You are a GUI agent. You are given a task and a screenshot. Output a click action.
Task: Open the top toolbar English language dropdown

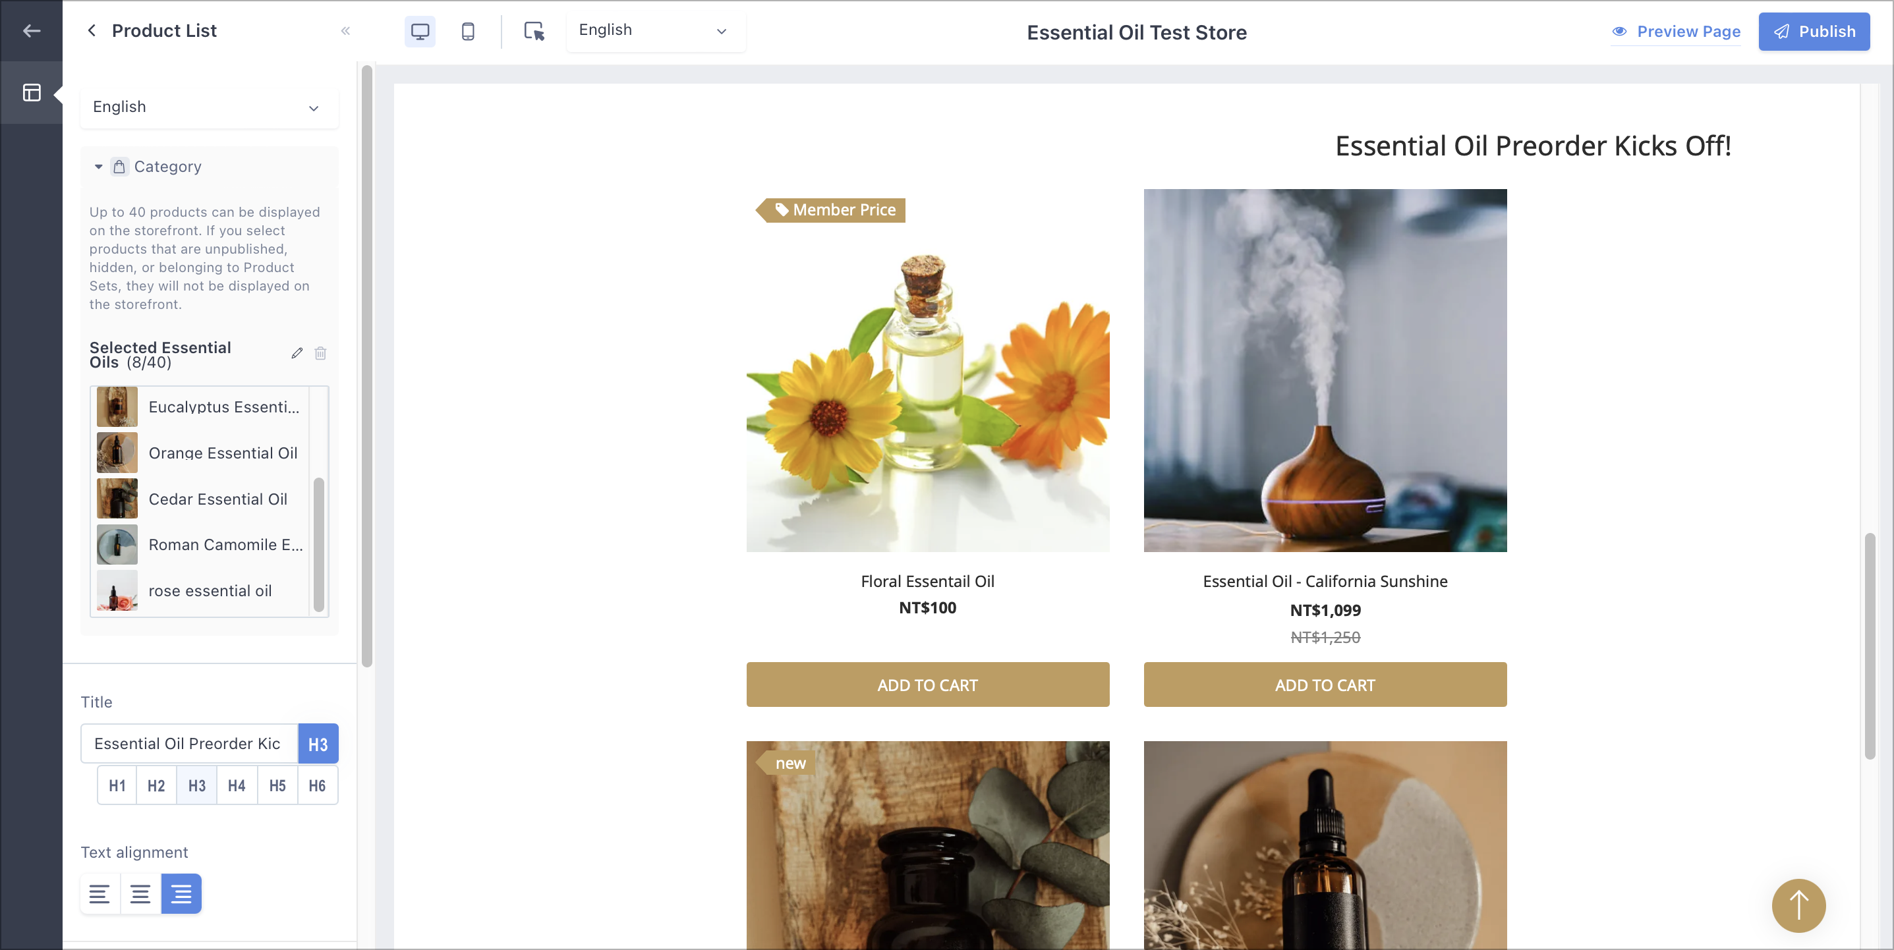pos(655,30)
